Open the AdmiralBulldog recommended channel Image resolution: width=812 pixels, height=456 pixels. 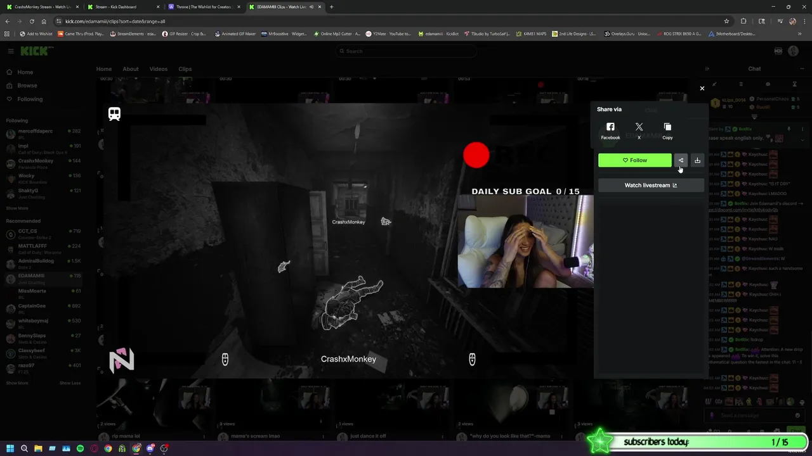43,263
